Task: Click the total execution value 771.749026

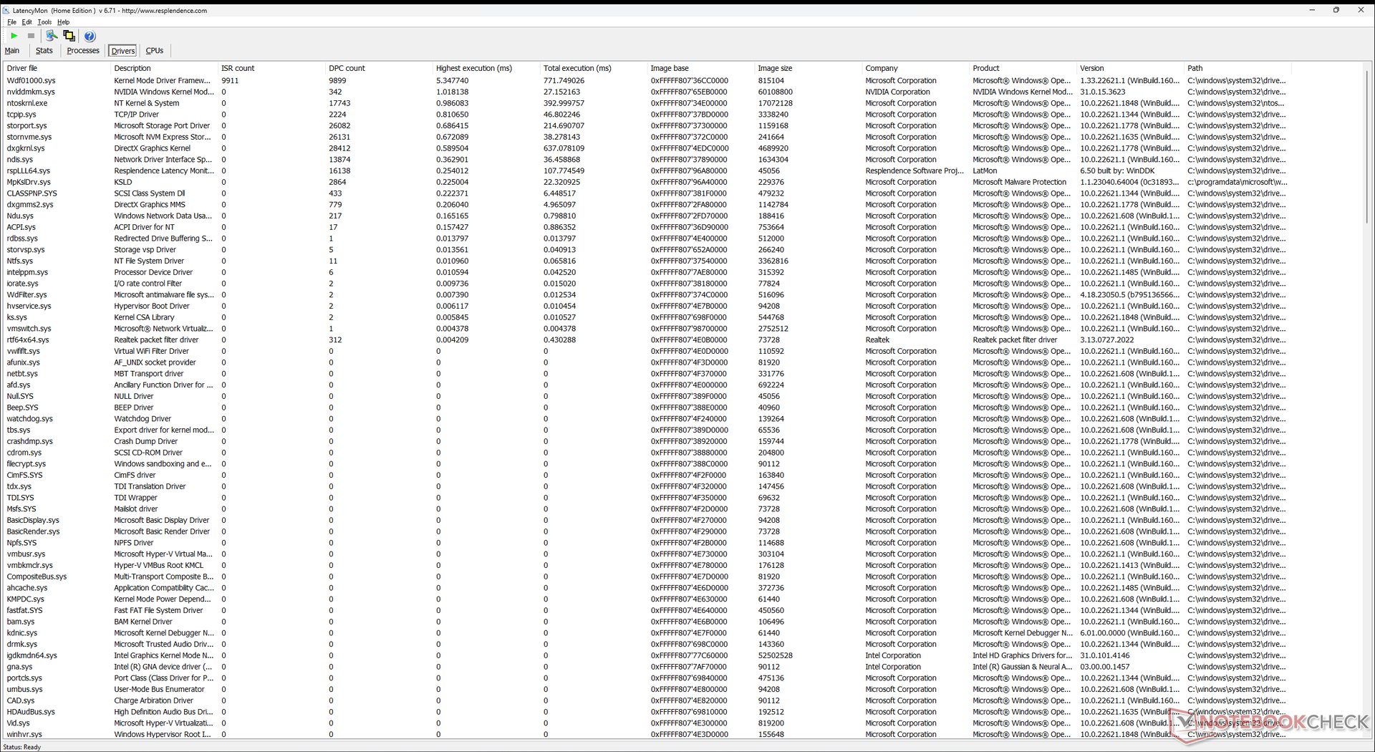Action: pyautogui.click(x=564, y=81)
